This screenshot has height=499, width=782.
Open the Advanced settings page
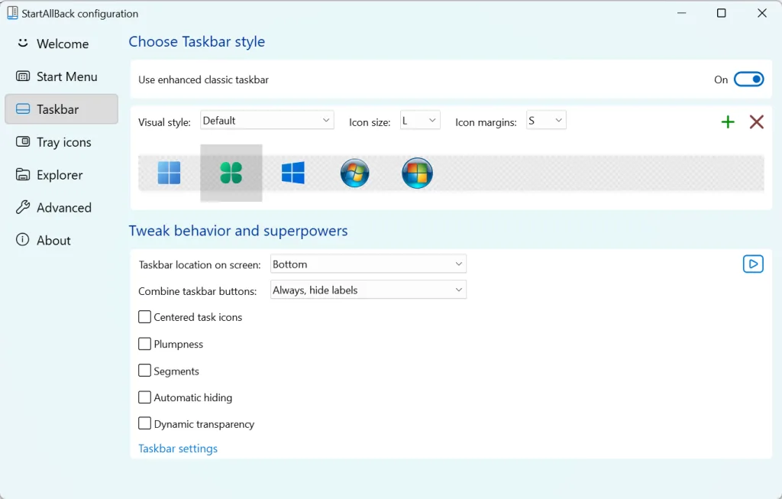point(61,208)
